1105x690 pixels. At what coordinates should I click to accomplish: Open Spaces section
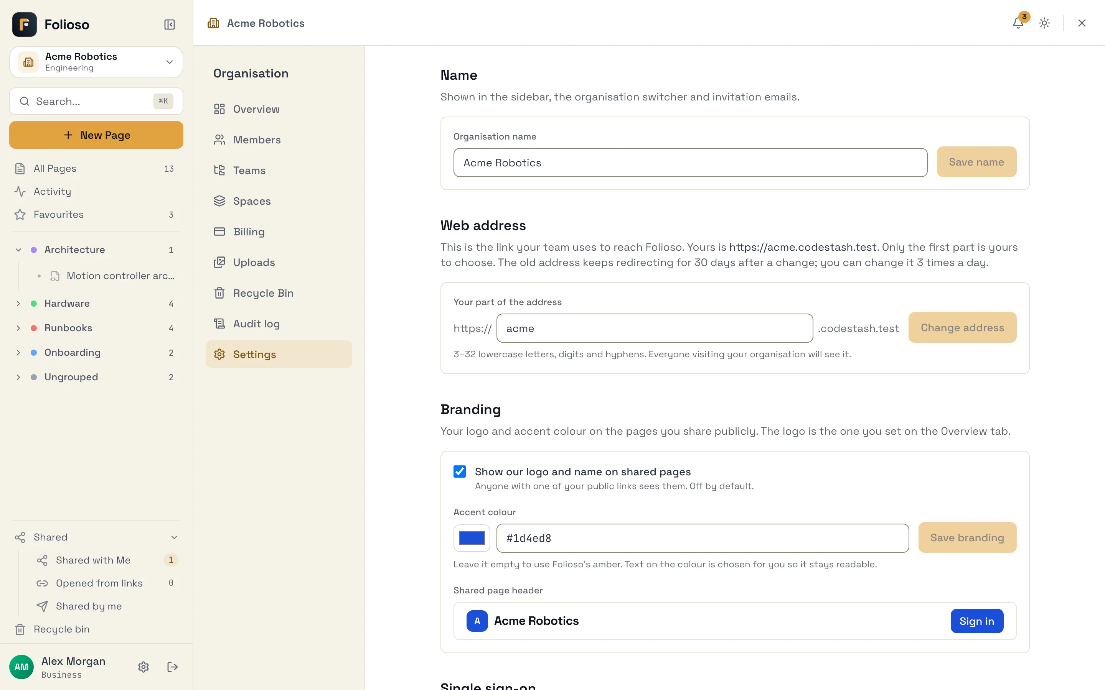[x=279, y=201]
